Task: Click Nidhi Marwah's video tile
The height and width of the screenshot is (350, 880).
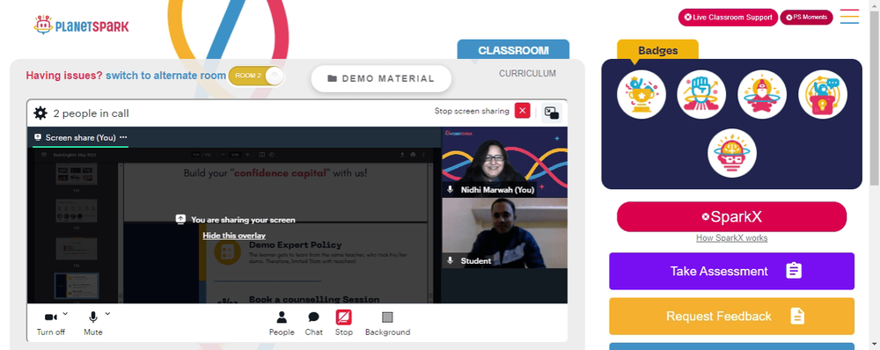Action: pyautogui.click(x=504, y=162)
